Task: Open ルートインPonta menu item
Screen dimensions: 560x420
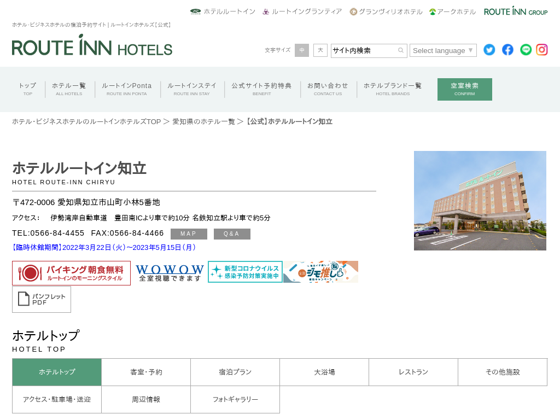Action: (127, 89)
